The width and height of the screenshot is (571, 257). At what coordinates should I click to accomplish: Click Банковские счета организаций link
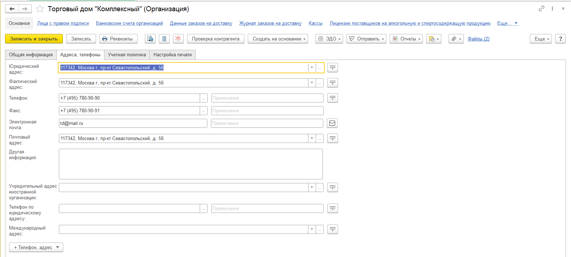(x=129, y=23)
